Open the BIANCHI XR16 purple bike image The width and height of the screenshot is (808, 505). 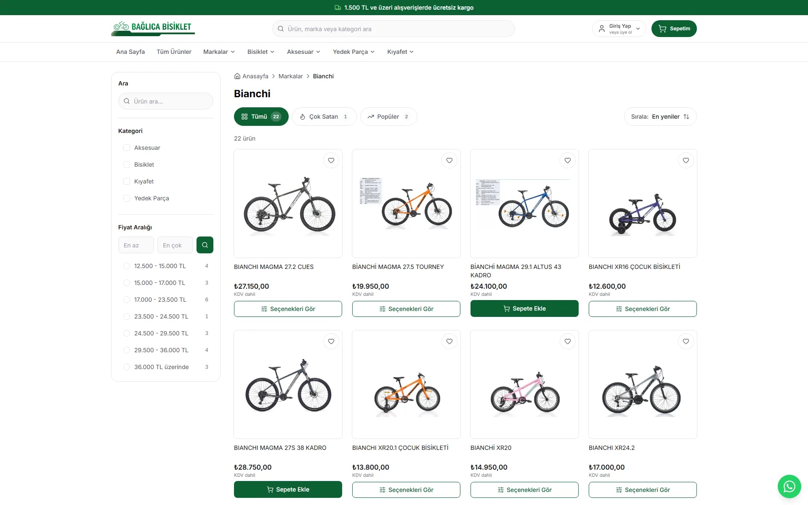tap(643, 204)
